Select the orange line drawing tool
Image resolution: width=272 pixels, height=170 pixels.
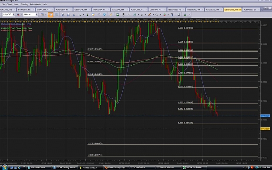click(x=149, y=14)
